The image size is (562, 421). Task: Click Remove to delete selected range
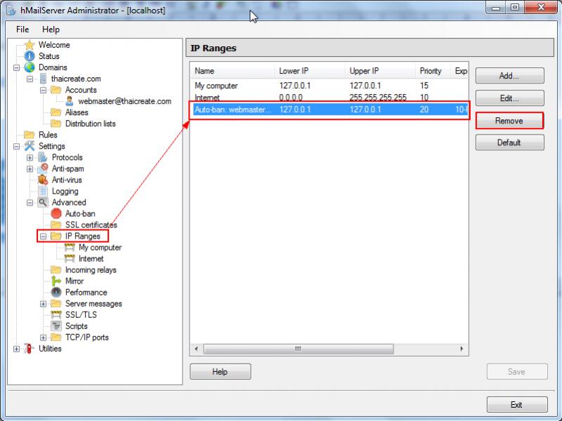pos(509,121)
